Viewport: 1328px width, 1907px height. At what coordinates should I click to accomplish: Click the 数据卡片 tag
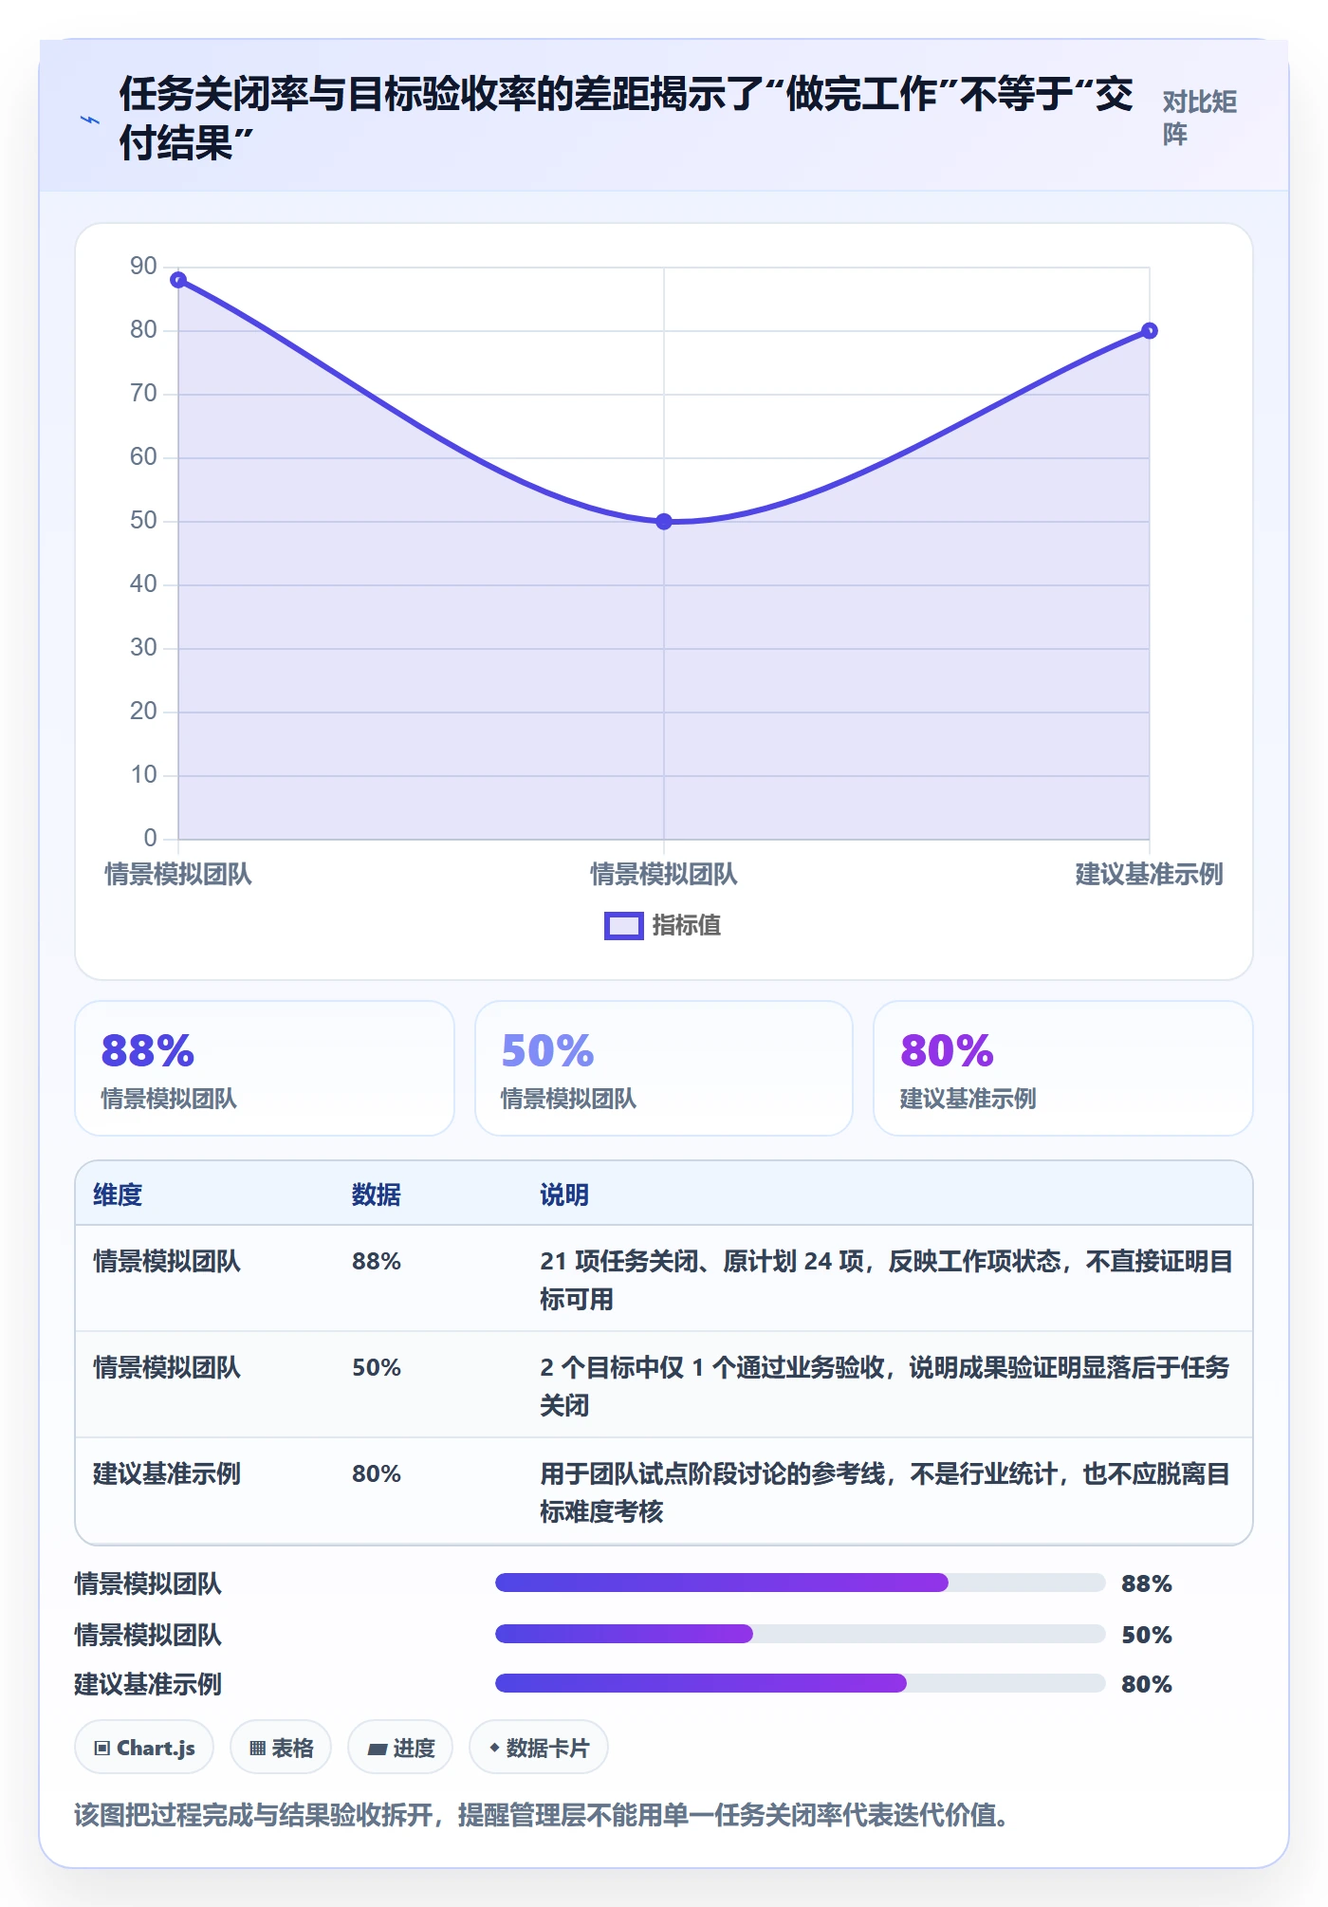pyautogui.click(x=539, y=1748)
